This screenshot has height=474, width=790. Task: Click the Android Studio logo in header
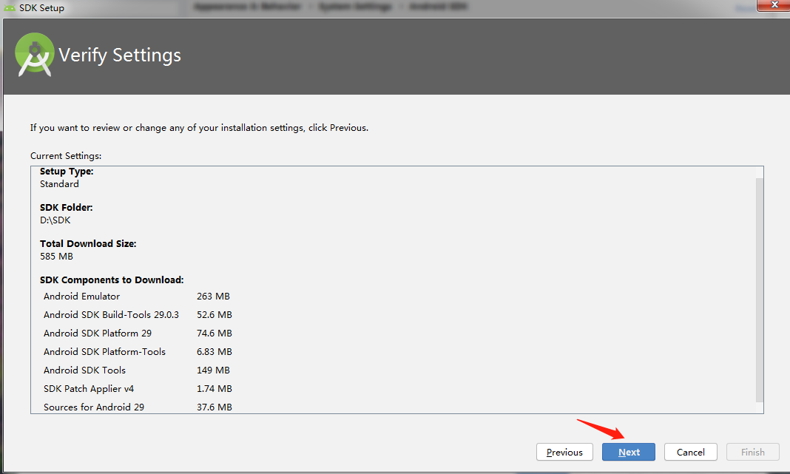[x=34, y=55]
